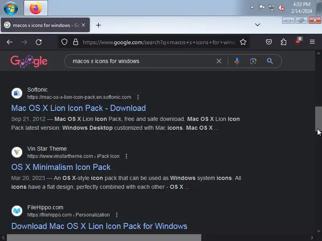Click the Softonic site name
322x241 pixels.
tap(37, 90)
